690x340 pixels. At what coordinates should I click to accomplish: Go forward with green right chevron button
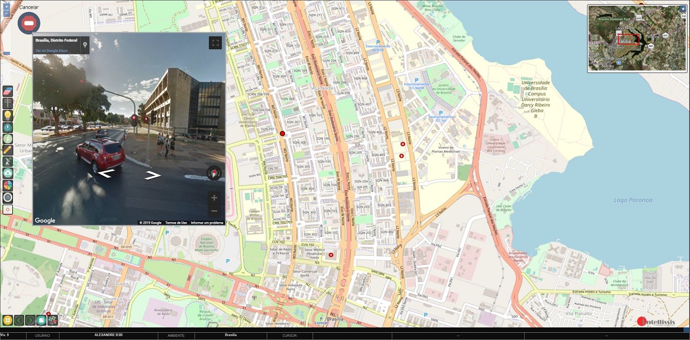tap(30, 321)
